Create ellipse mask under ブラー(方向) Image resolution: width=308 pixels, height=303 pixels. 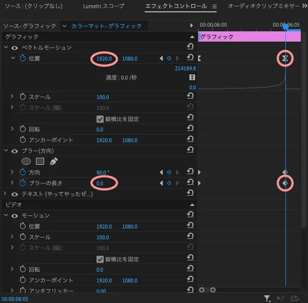coord(26,161)
